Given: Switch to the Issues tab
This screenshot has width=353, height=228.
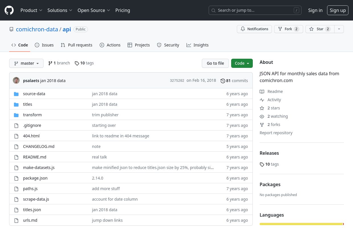Looking at the screenshot, I should tap(44, 45).
